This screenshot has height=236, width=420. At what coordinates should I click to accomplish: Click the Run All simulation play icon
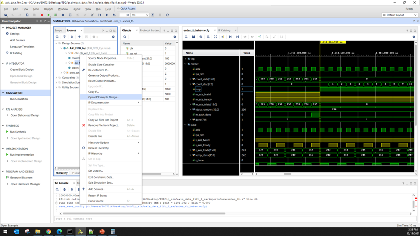click(x=107, y=15)
